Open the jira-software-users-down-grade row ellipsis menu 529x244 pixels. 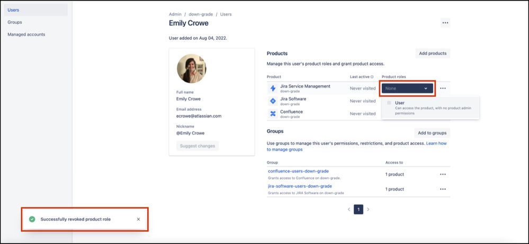(443, 189)
